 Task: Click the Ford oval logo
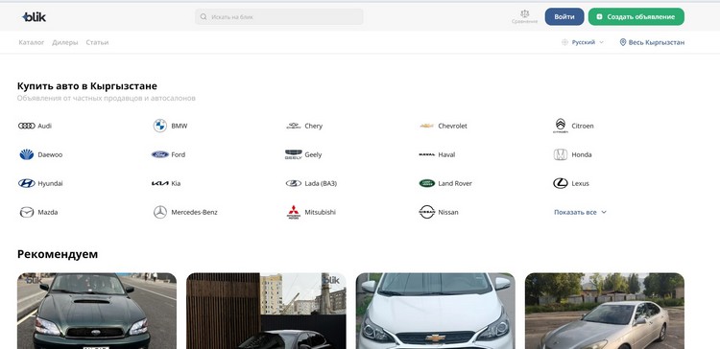(159, 154)
